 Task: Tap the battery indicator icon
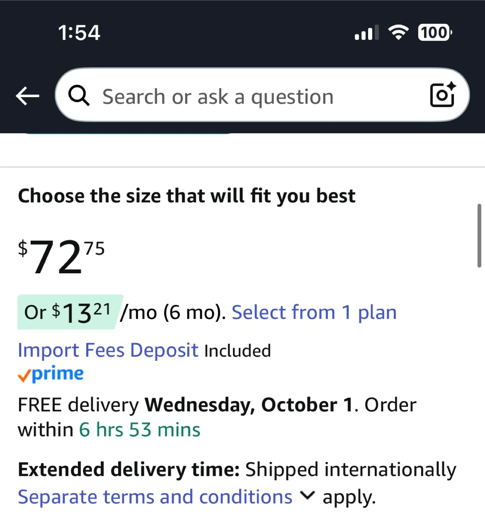pyautogui.click(x=435, y=33)
